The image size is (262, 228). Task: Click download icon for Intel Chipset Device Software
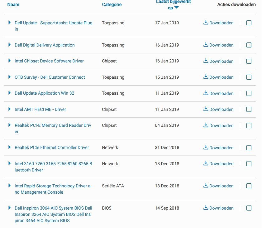(206, 61)
